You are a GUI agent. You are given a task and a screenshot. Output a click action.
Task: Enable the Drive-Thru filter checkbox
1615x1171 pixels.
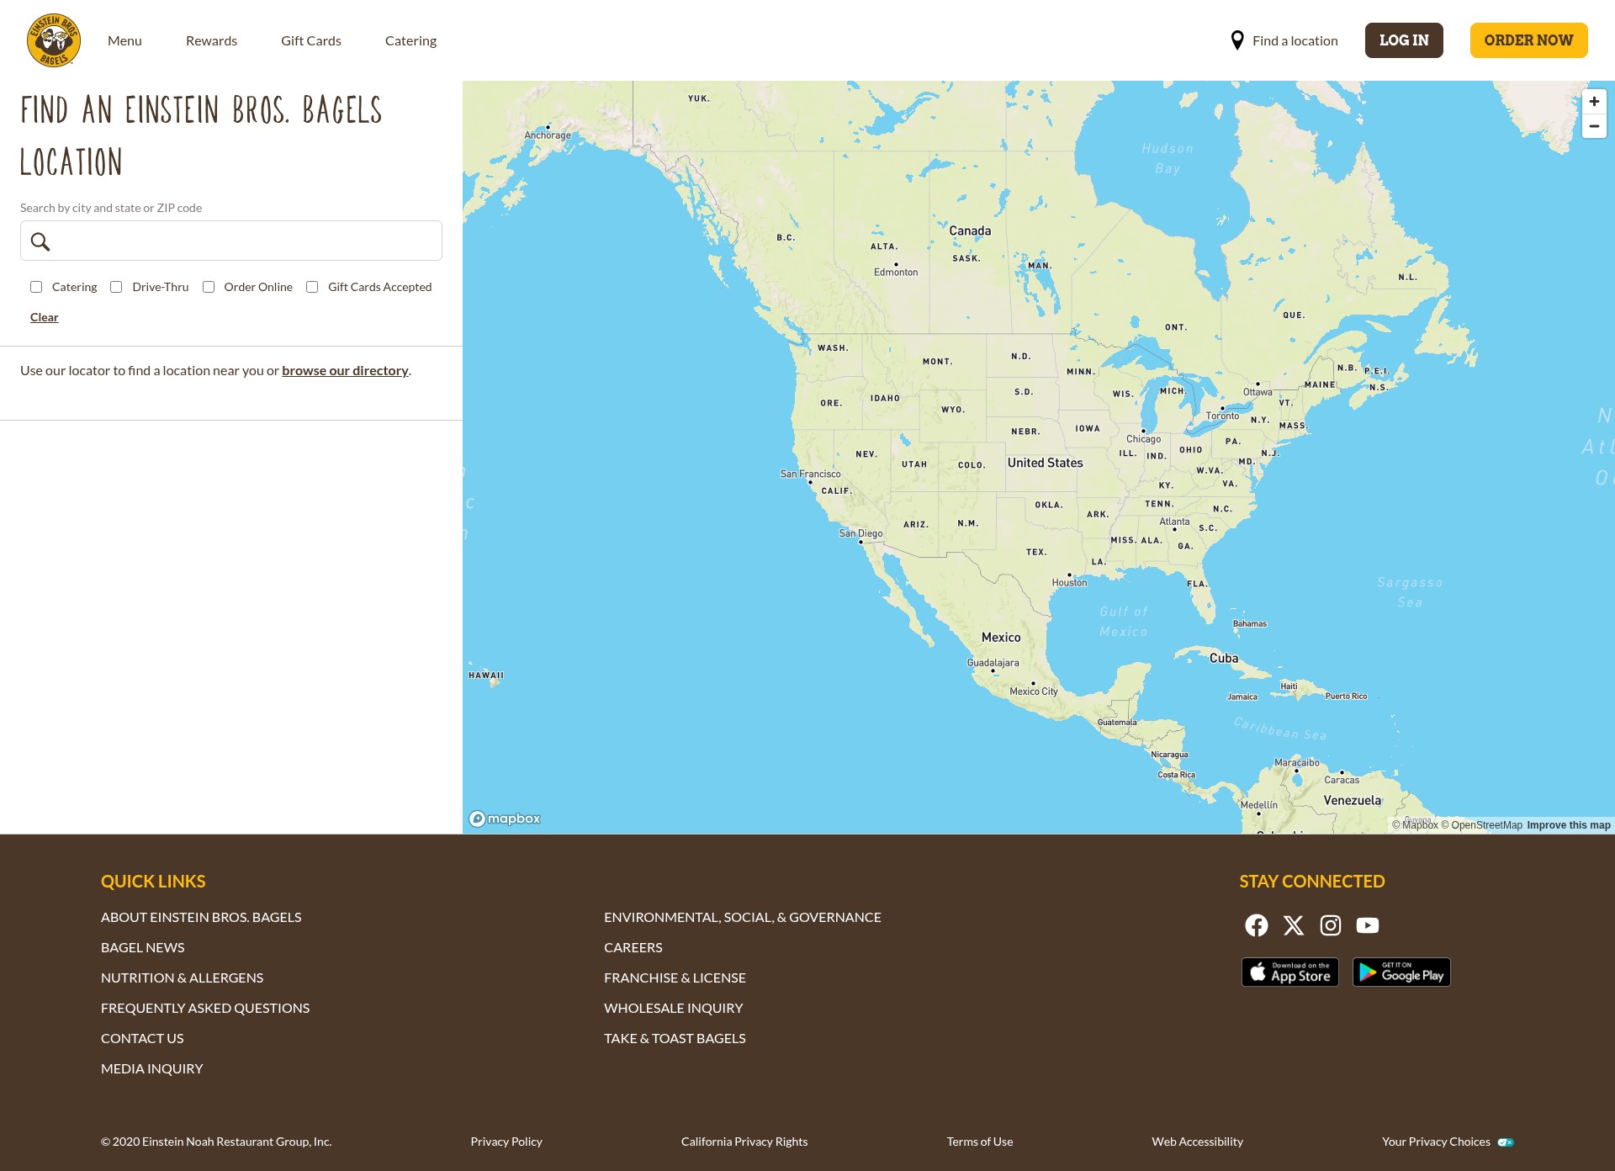(x=116, y=287)
